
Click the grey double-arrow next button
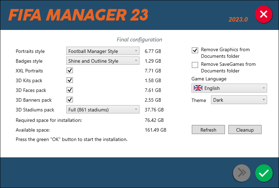pyautogui.click(x=242, y=173)
